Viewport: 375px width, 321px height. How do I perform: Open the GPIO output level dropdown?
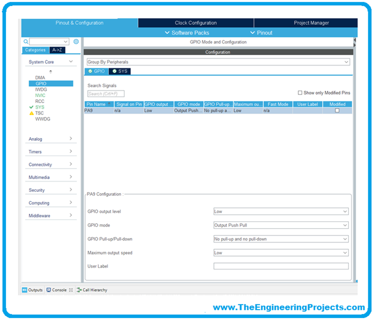point(281,212)
